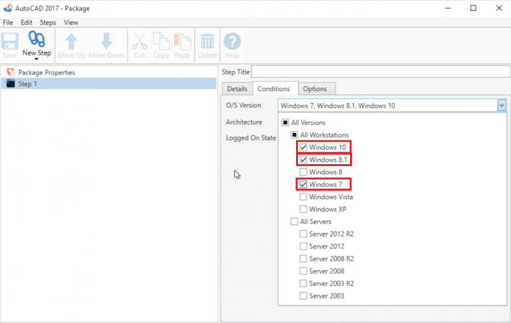Viewport: 511px width, 323px height.
Task: Click the O/S Version label
Action: click(244, 105)
